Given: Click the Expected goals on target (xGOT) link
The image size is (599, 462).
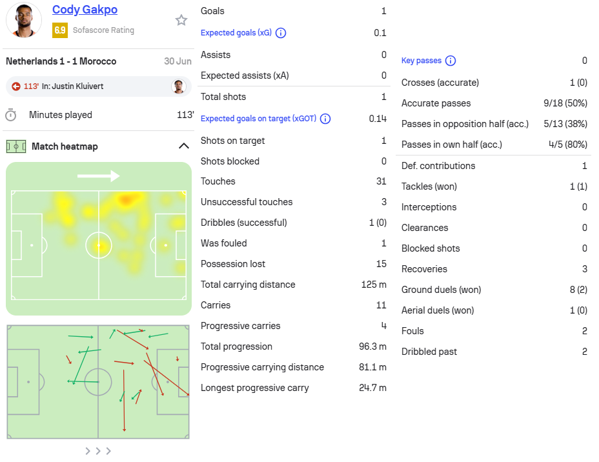Looking at the screenshot, I should click(x=259, y=119).
